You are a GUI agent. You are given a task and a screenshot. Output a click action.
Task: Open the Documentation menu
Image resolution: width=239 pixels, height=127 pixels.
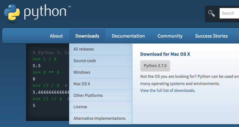point(128,36)
